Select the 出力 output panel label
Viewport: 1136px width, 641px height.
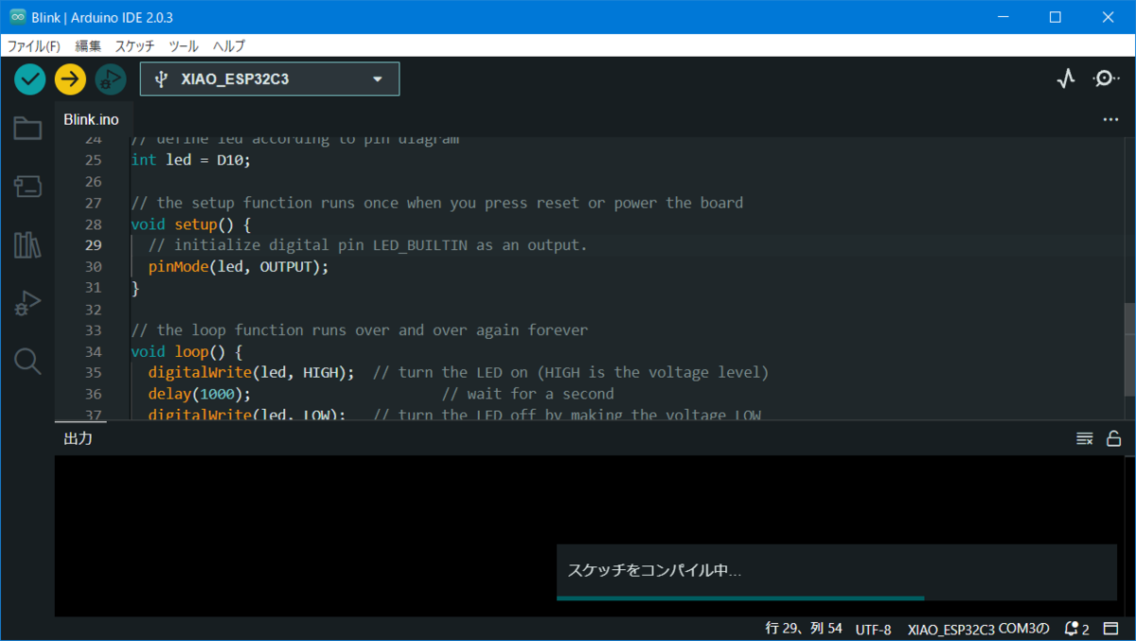[78, 438]
